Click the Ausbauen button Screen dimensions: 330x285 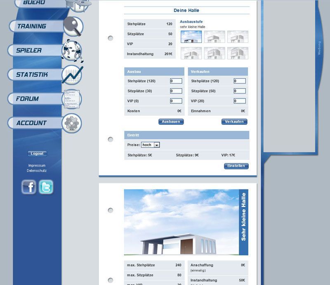click(171, 121)
